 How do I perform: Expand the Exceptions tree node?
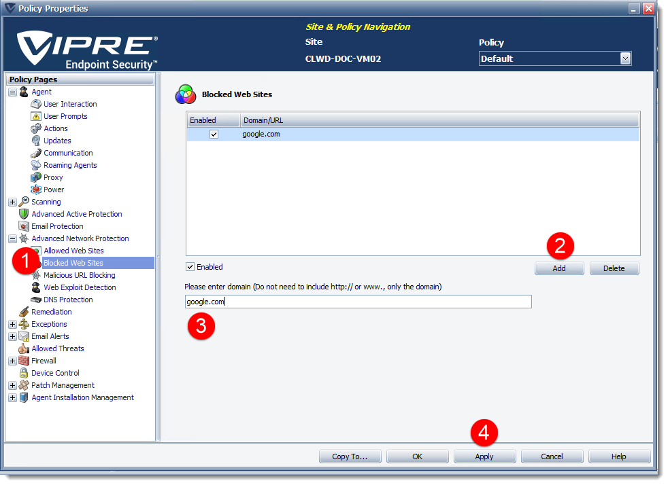pos(12,324)
